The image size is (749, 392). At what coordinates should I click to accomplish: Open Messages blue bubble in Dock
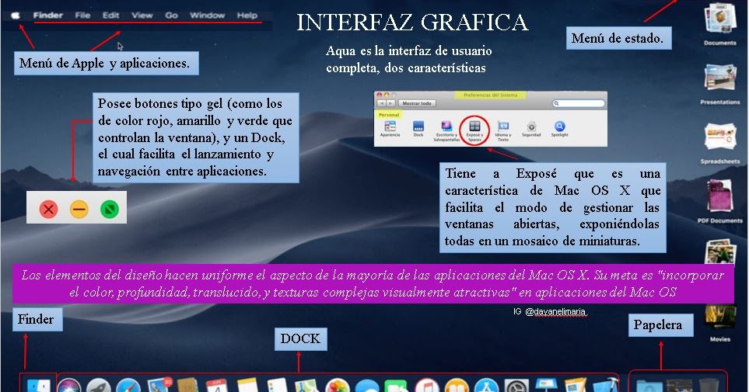pyautogui.click(x=367, y=384)
